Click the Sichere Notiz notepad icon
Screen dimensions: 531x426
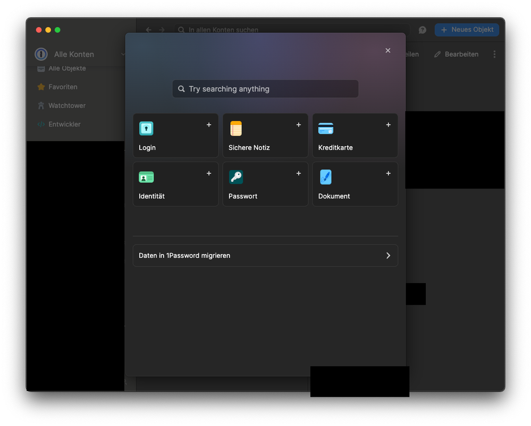(x=235, y=129)
